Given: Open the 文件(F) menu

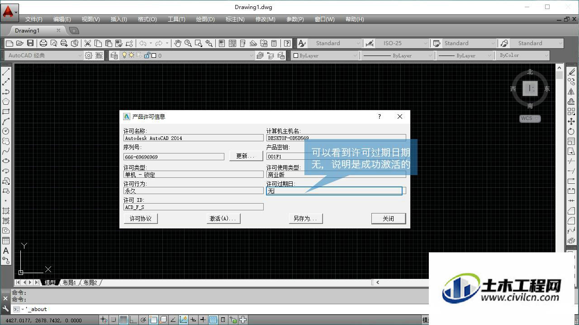Looking at the screenshot, I should (34, 19).
